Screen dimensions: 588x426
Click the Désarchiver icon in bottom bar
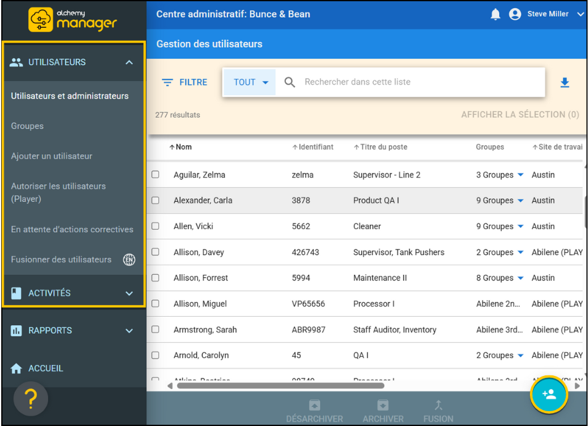[314, 406]
